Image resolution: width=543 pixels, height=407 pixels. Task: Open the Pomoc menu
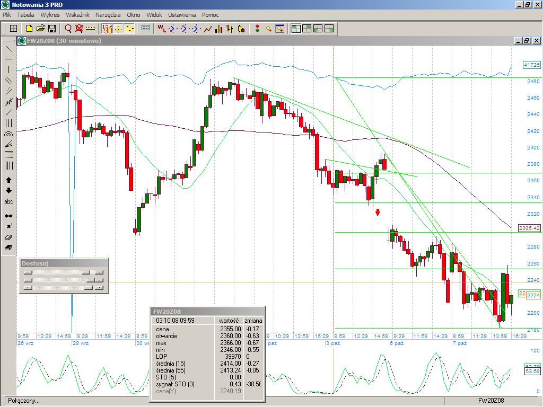pos(210,15)
